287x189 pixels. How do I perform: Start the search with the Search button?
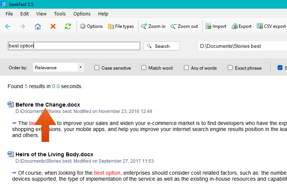[162, 46]
